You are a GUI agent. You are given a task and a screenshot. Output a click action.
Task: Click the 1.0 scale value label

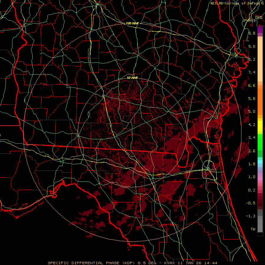coord(251,177)
